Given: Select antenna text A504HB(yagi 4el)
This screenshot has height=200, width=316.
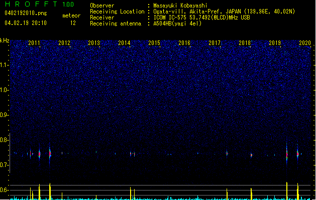Looking at the screenshot, I should 177,23.
